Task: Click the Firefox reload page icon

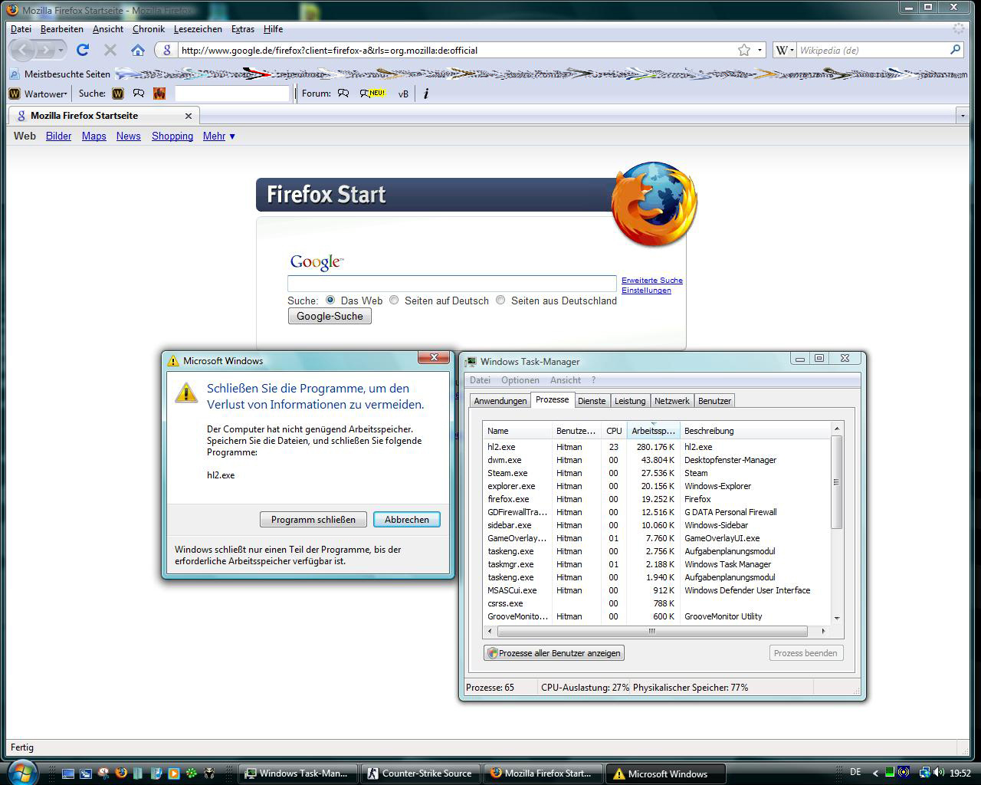Action: [x=83, y=50]
